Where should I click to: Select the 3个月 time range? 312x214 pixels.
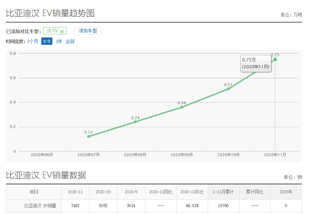(x=33, y=41)
